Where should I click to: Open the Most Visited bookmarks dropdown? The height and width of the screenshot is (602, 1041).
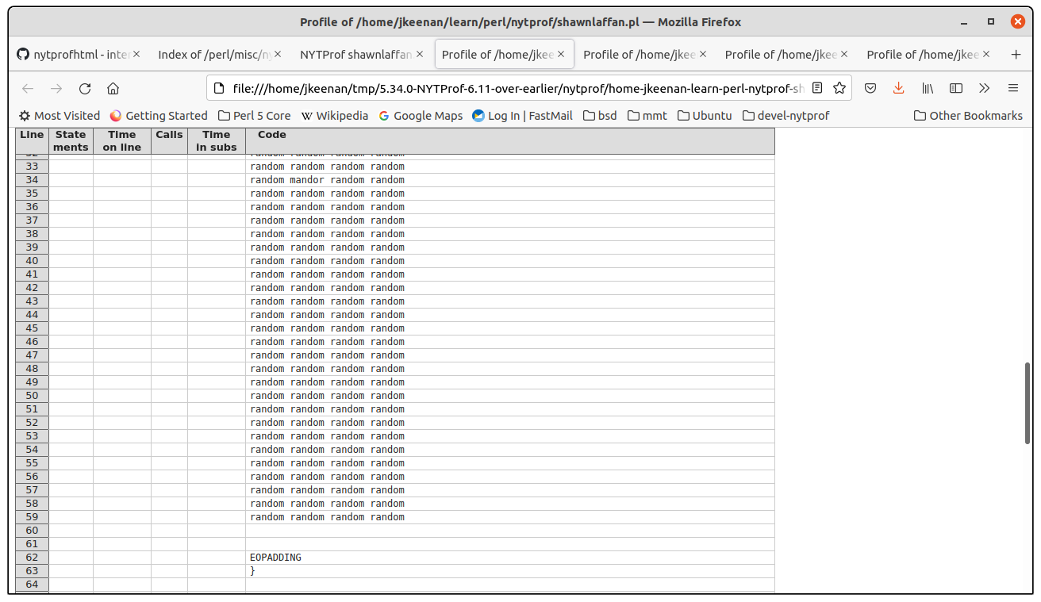pos(60,116)
